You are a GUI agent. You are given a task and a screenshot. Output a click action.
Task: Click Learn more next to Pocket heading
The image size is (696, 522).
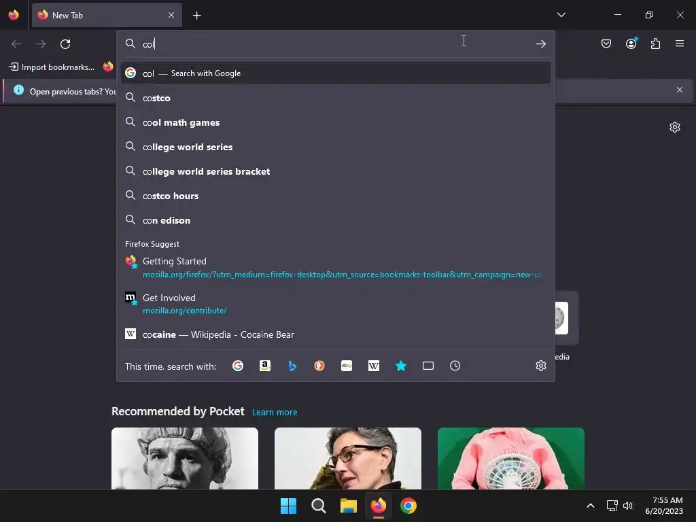275,412
